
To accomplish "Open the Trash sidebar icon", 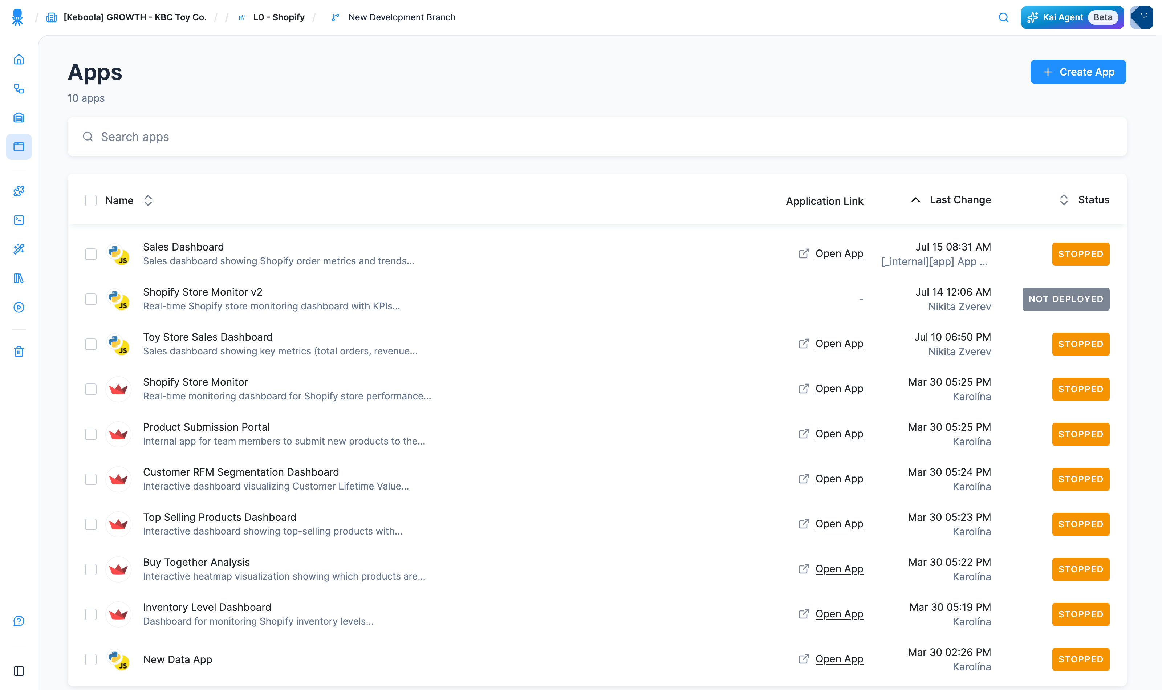I will (19, 352).
